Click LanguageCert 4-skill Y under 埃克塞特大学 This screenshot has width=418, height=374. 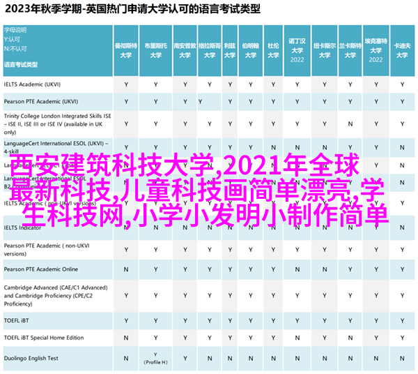(x=376, y=147)
